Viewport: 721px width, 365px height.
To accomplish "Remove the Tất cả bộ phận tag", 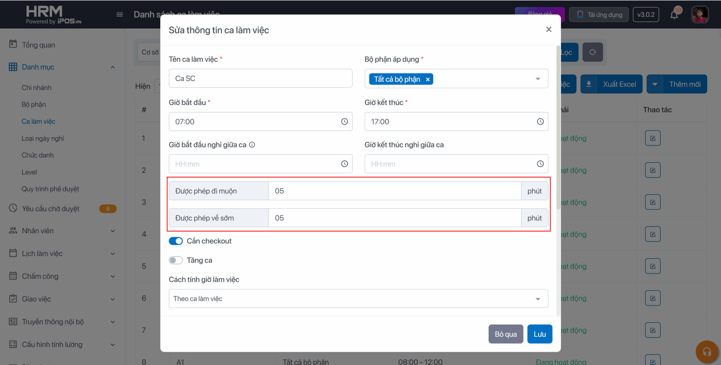I will [428, 79].
